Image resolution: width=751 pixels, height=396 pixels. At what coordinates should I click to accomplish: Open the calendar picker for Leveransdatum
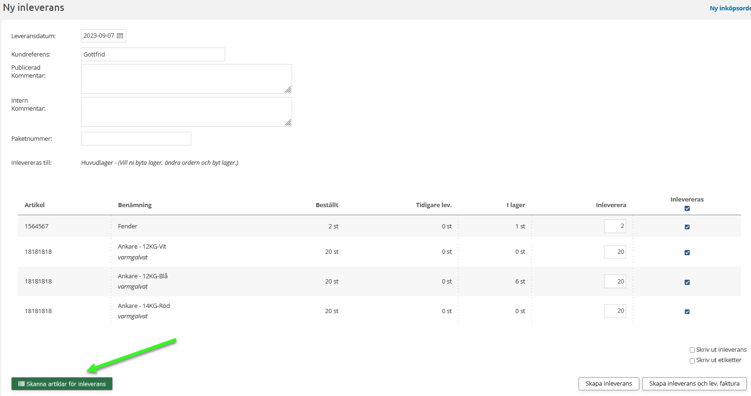(120, 36)
